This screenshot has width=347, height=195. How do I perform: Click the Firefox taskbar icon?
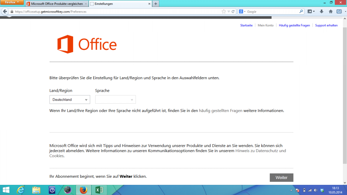(x=83, y=190)
